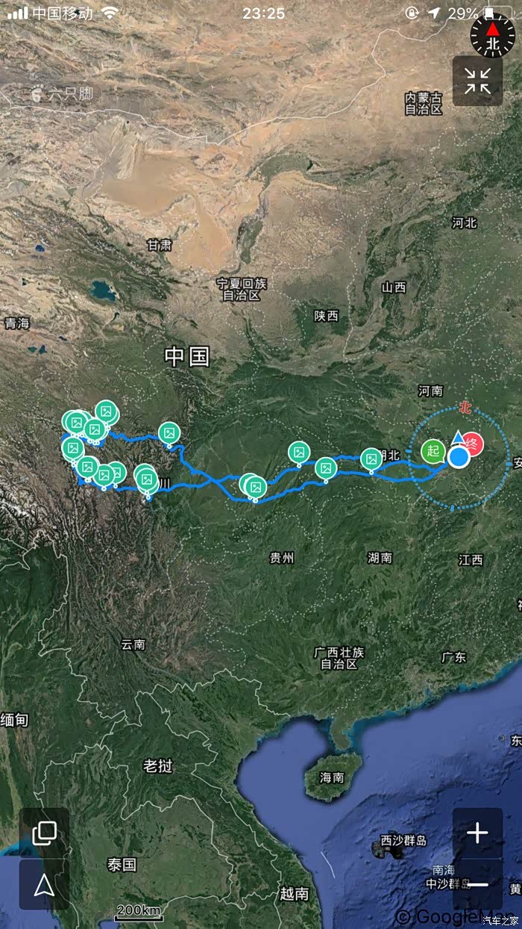Image resolution: width=522 pixels, height=929 pixels.
Task: Select the green 起 start marker
Action: [x=433, y=451]
